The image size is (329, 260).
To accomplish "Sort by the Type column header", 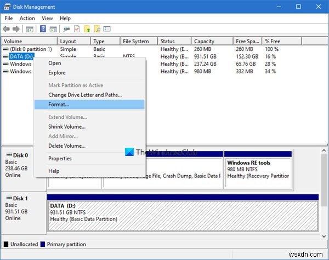I will 105,41.
